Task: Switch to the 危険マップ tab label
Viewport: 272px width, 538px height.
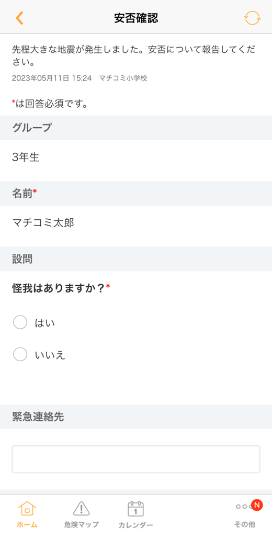Action: (81, 524)
